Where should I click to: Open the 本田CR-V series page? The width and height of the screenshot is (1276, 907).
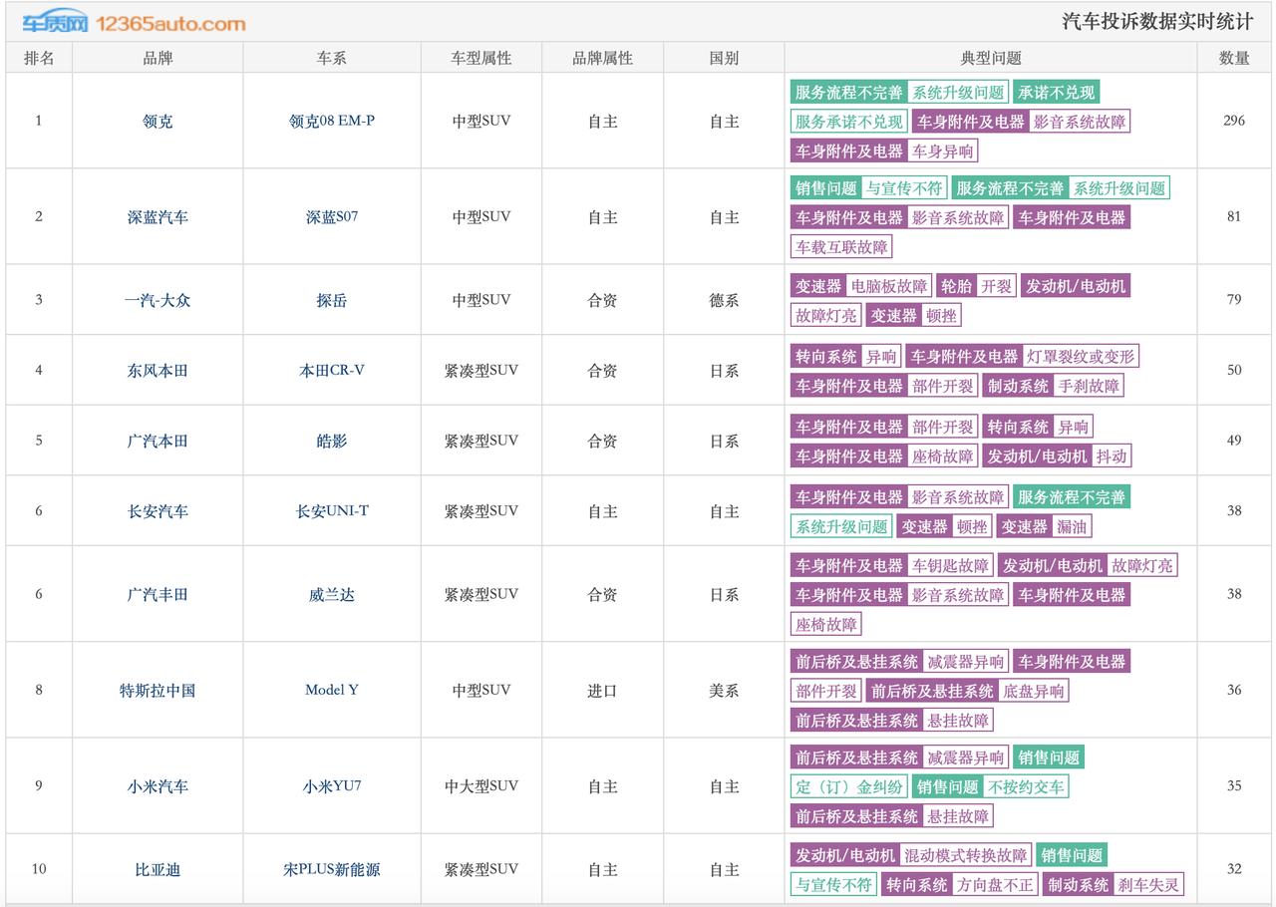tap(332, 371)
